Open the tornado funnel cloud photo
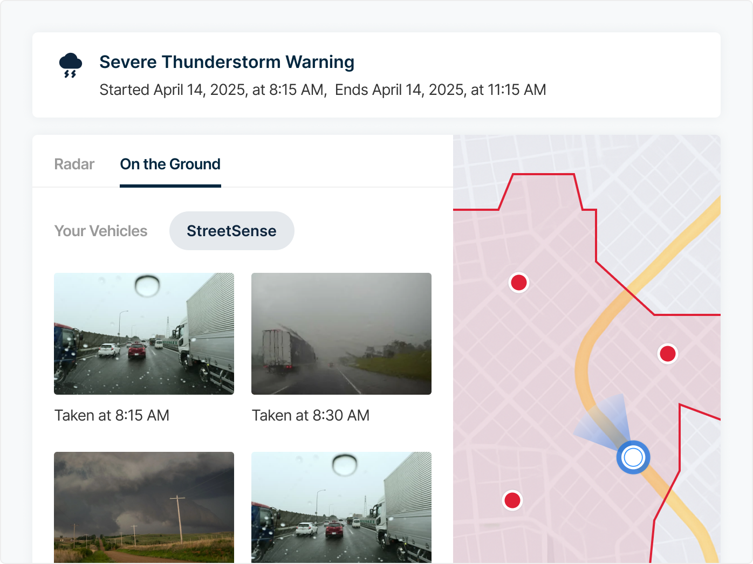Image resolution: width=753 pixels, height=564 pixels. point(143,507)
